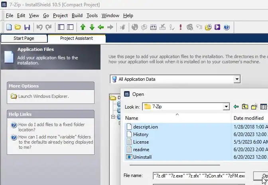The image size is (268, 185).
Task: Click the calendar-like grid toolbar icon
Action: [x=153, y=27]
